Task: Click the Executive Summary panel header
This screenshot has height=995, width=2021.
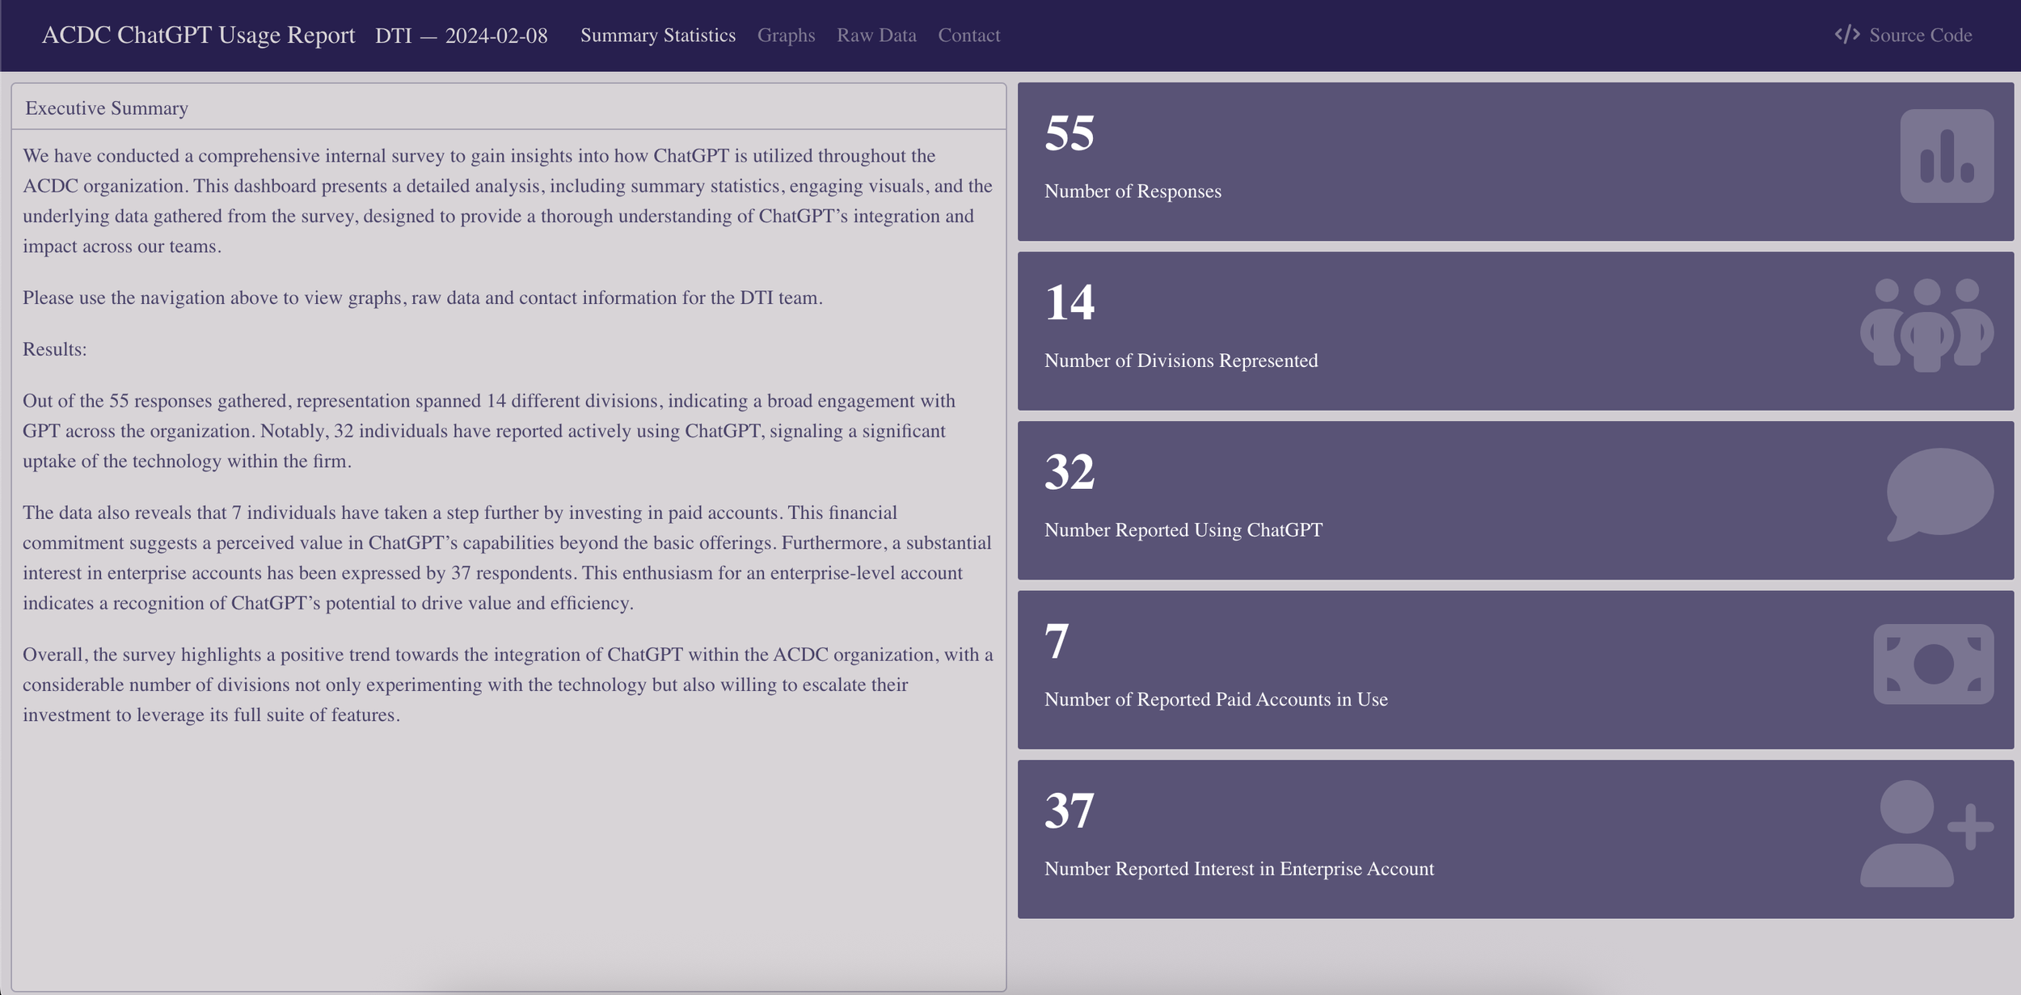Action: pyautogui.click(x=508, y=107)
